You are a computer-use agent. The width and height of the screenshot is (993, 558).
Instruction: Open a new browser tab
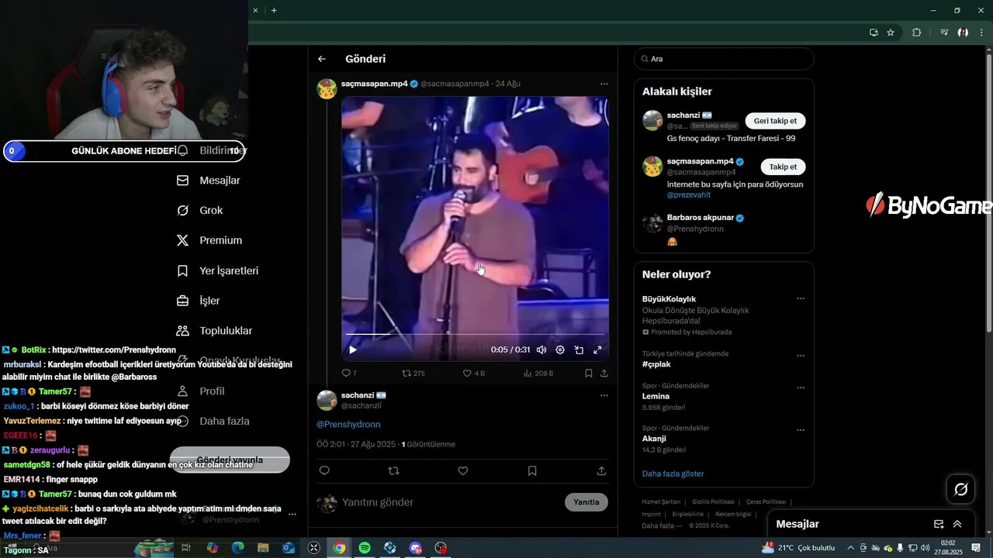[x=274, y=10]
